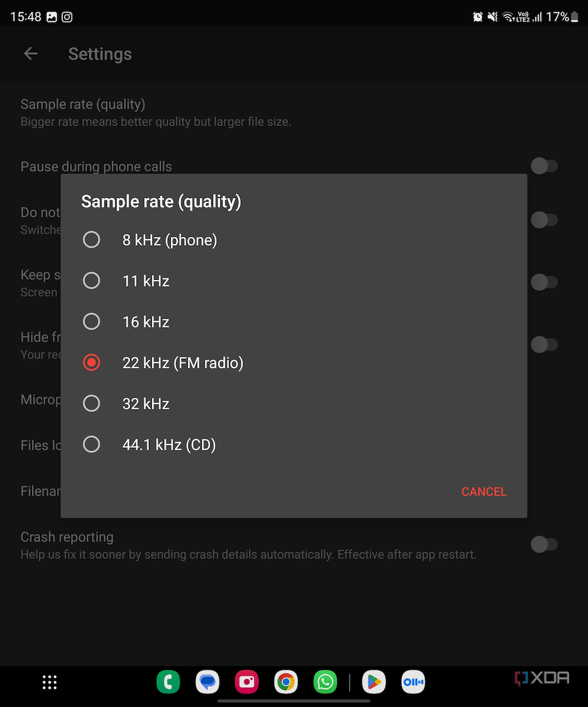Toggle Pause during phone calls switch
This screenshot has width=588, height=707.
[544, 167]
